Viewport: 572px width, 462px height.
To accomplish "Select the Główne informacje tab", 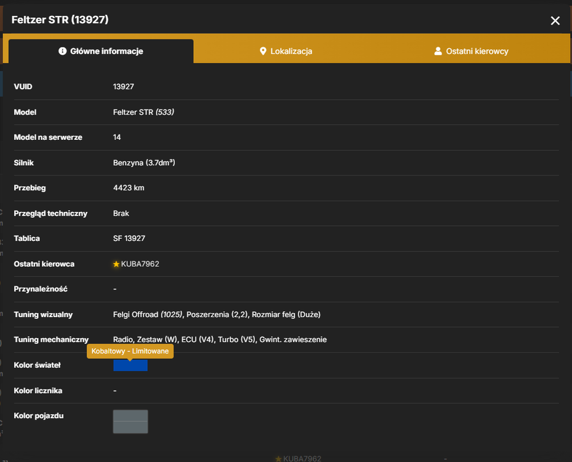I will point(101,51).
